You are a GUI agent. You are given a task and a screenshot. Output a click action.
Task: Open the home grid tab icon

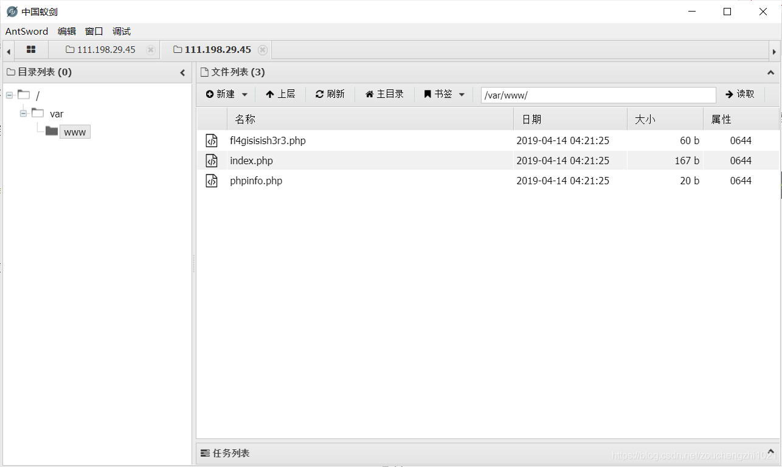(x=31, y=50)
